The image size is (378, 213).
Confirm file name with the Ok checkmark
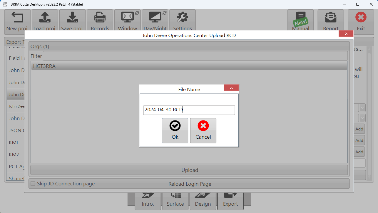coord(175,131)
